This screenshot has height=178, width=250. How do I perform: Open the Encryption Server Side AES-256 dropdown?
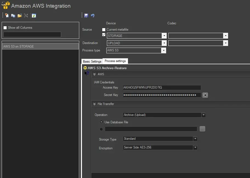[195, 147]
